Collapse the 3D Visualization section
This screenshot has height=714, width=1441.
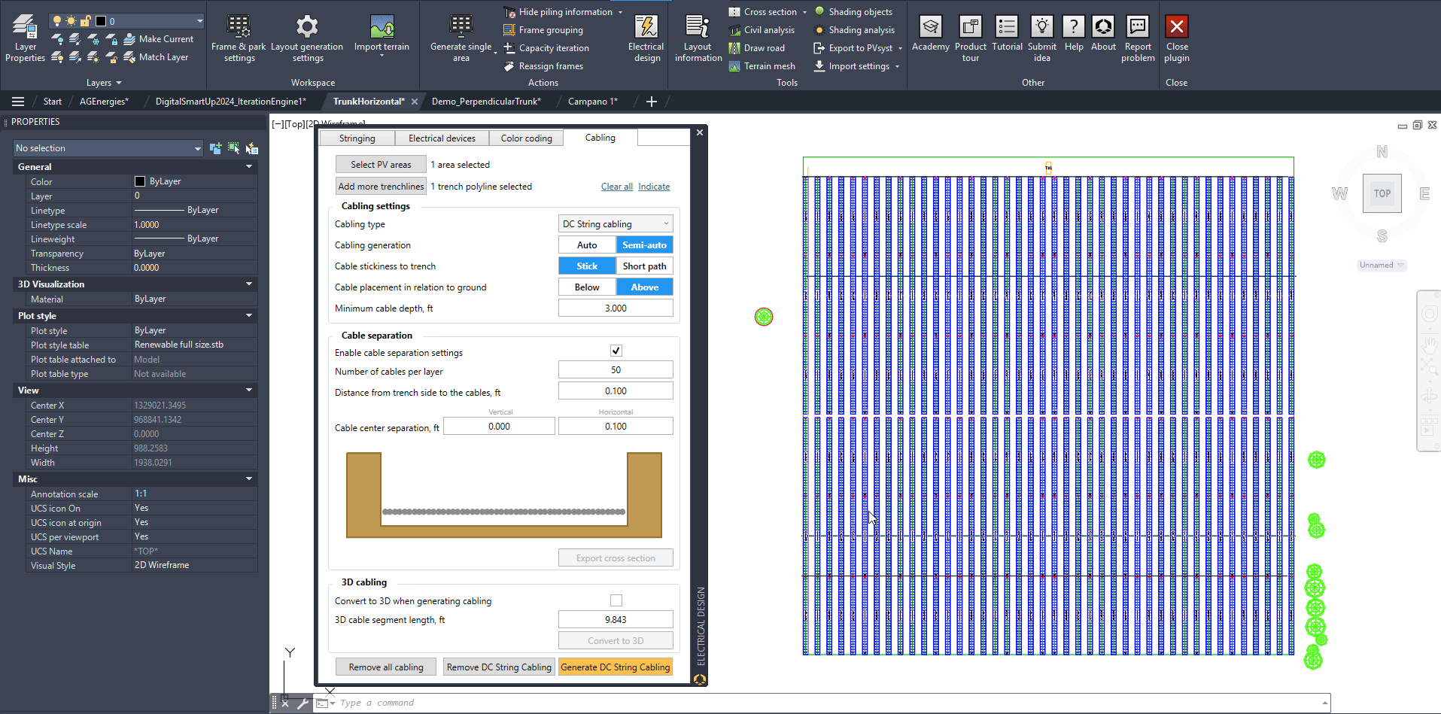(x=249, y=284)
